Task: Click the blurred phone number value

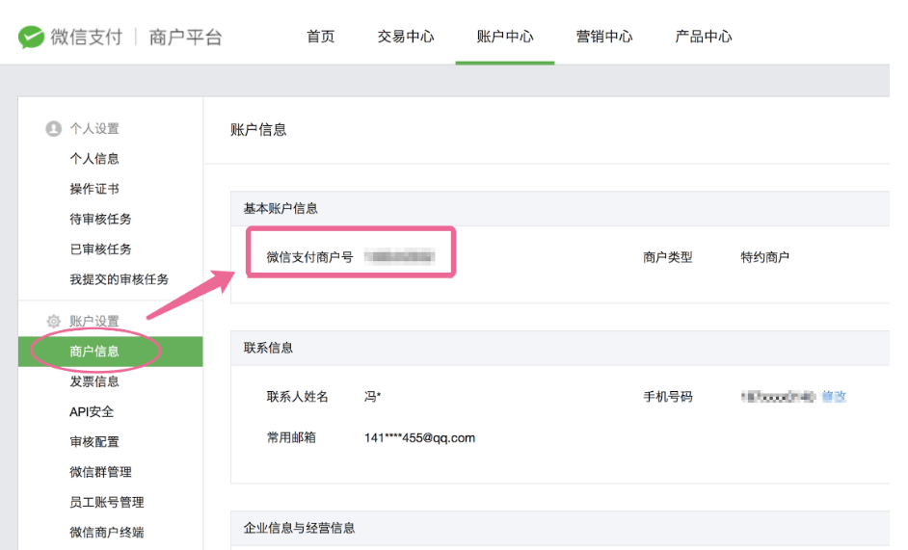Action: pos(778,397)
